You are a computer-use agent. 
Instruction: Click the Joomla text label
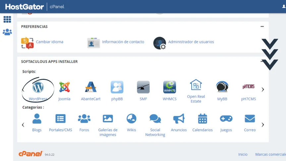coord(64,99)
